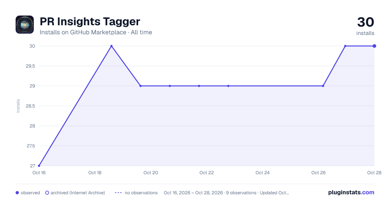Click the x-axis label Oct 24

coord(263,173)
